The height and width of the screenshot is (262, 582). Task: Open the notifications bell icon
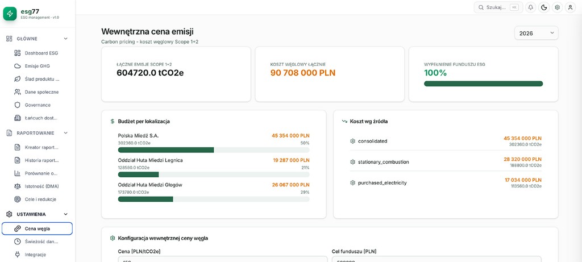coord(531,7)
